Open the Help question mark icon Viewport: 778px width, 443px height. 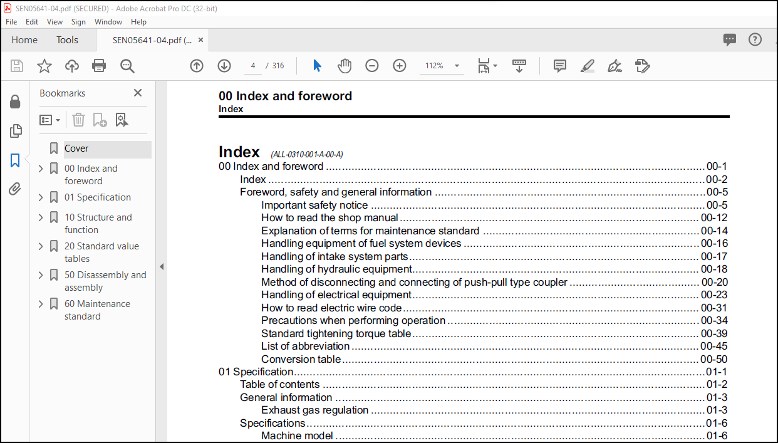click(755, 39)
